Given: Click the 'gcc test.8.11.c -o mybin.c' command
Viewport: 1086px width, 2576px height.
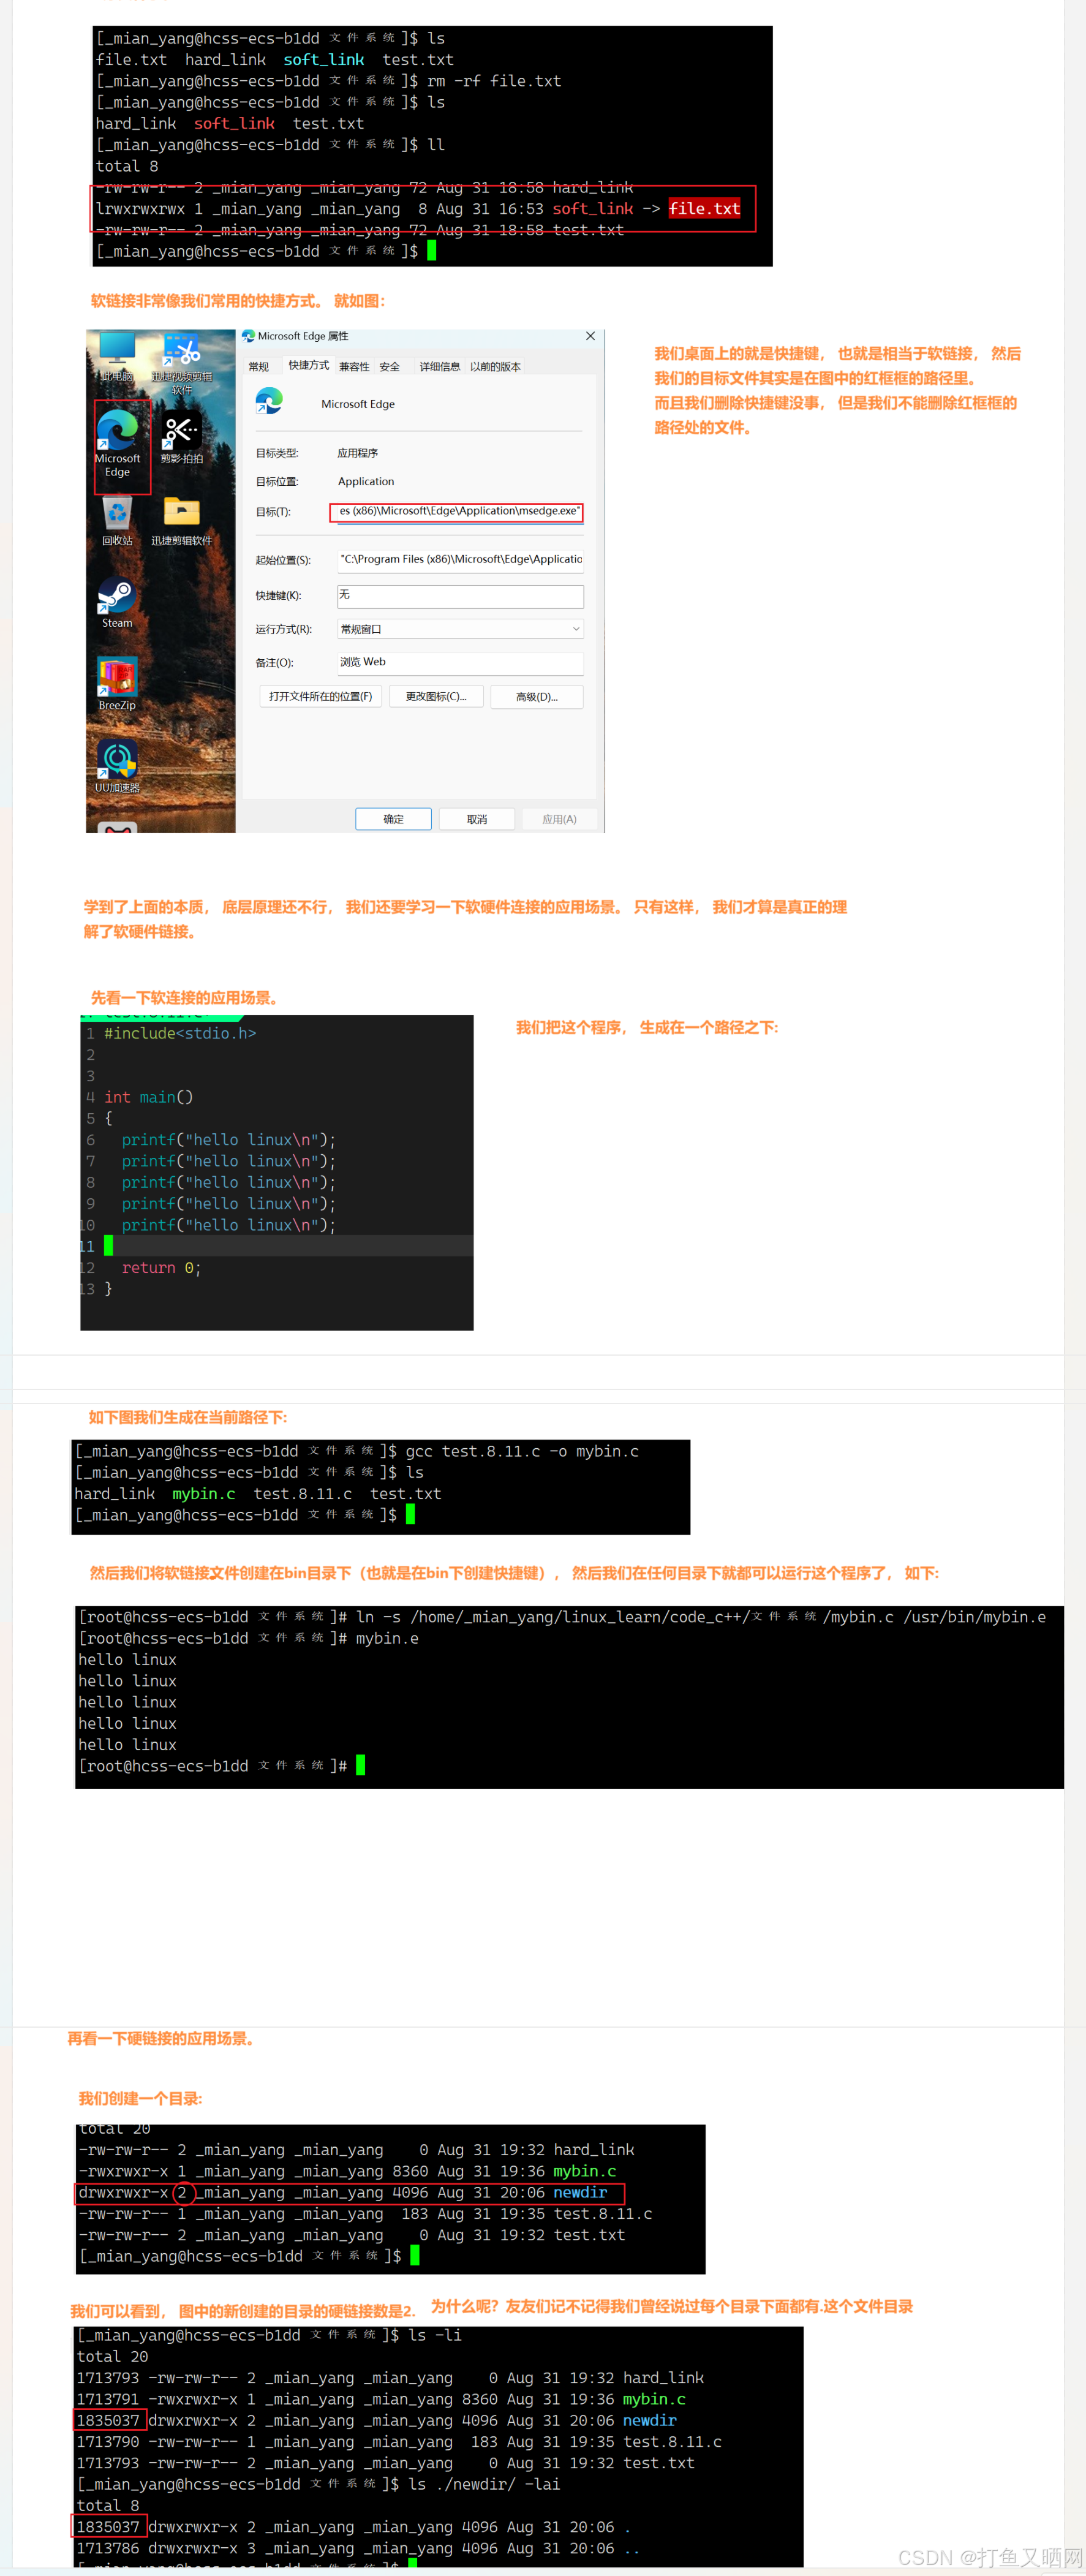Looking at the screenshot, I should tap(522, 1451).
